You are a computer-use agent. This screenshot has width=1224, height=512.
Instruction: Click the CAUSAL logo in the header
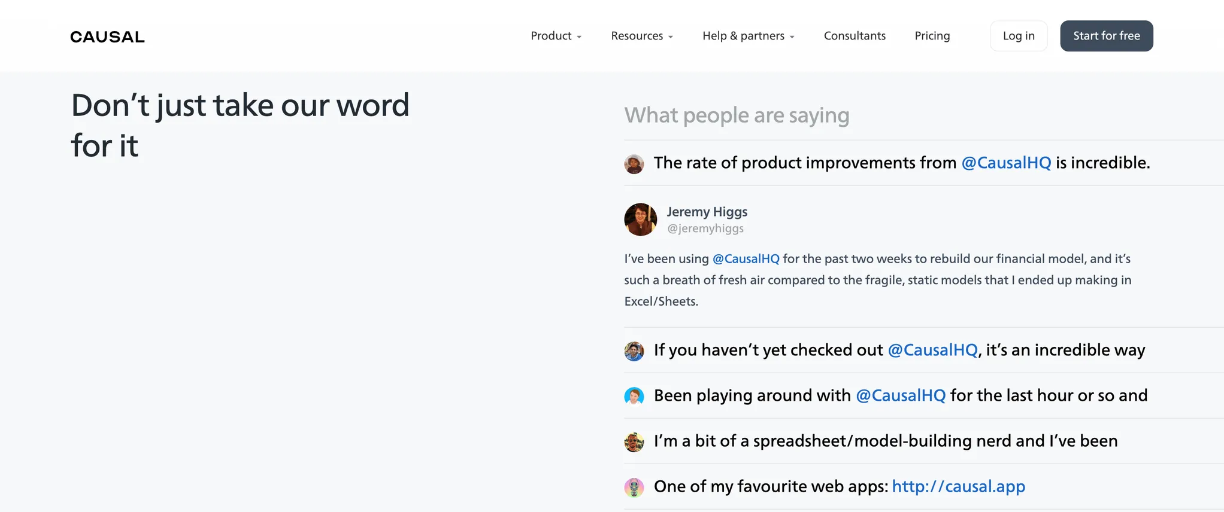pos(107,36)
